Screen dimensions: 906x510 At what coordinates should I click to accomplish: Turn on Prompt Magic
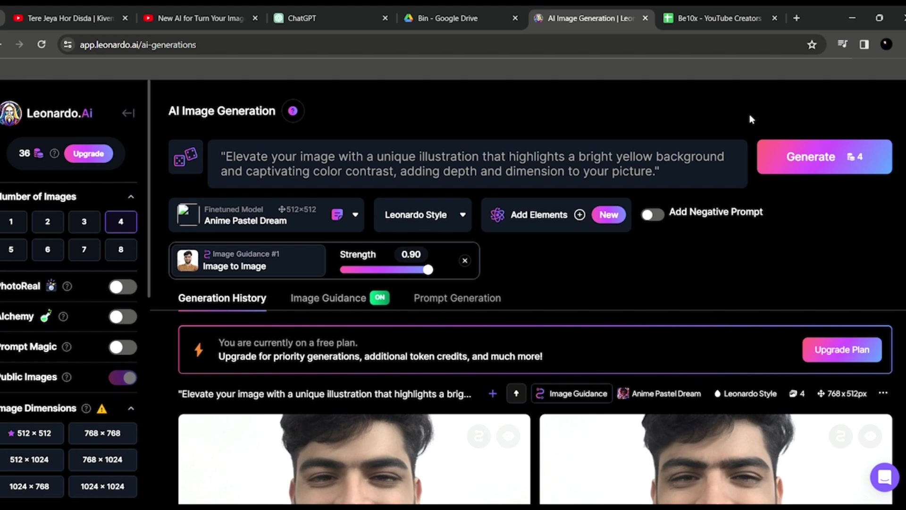pyautogui.click(x=123, y=347)
